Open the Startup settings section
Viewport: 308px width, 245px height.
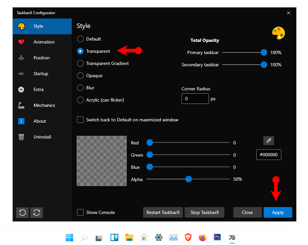point(41,74)
